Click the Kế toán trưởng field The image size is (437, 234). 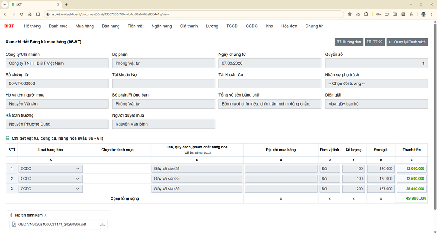point(57,124)
